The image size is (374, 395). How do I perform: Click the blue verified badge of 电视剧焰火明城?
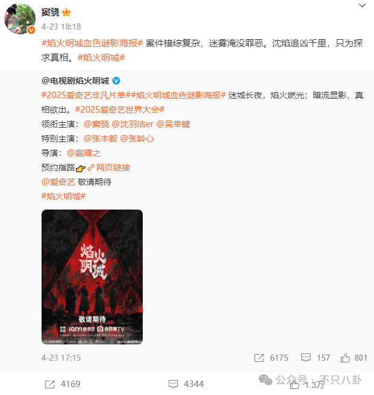point(116,81)
